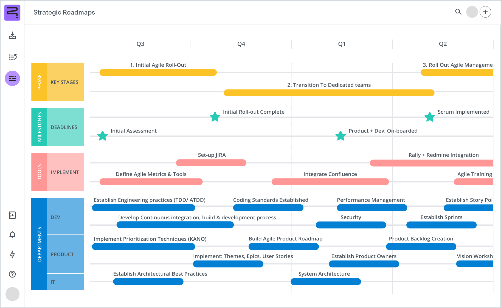Image resolution: width=501 pixels, height=308 pixels.
Task: Open the contacts book icon in the sidebar
Action: point(12,215)
